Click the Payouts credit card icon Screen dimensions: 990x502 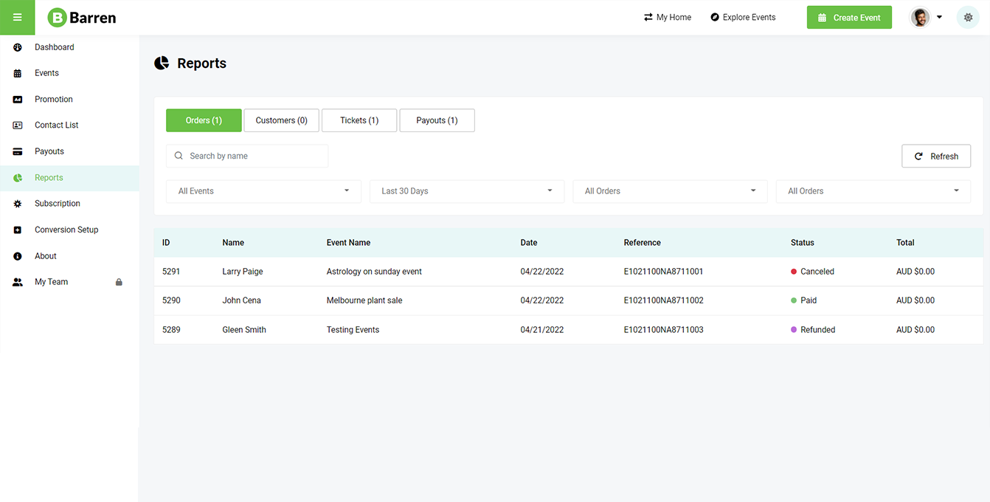[18, 151]
